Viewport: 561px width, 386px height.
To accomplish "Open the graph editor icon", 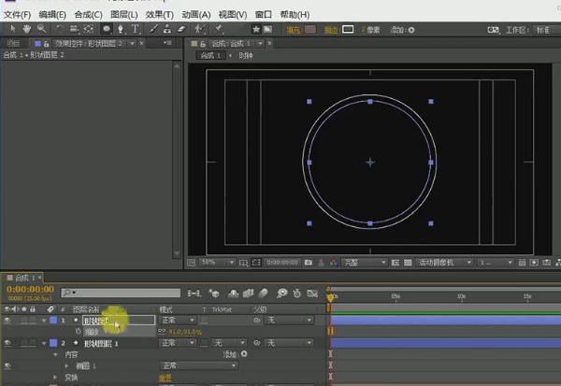I will pyautogui.click(x=312, y=293).
